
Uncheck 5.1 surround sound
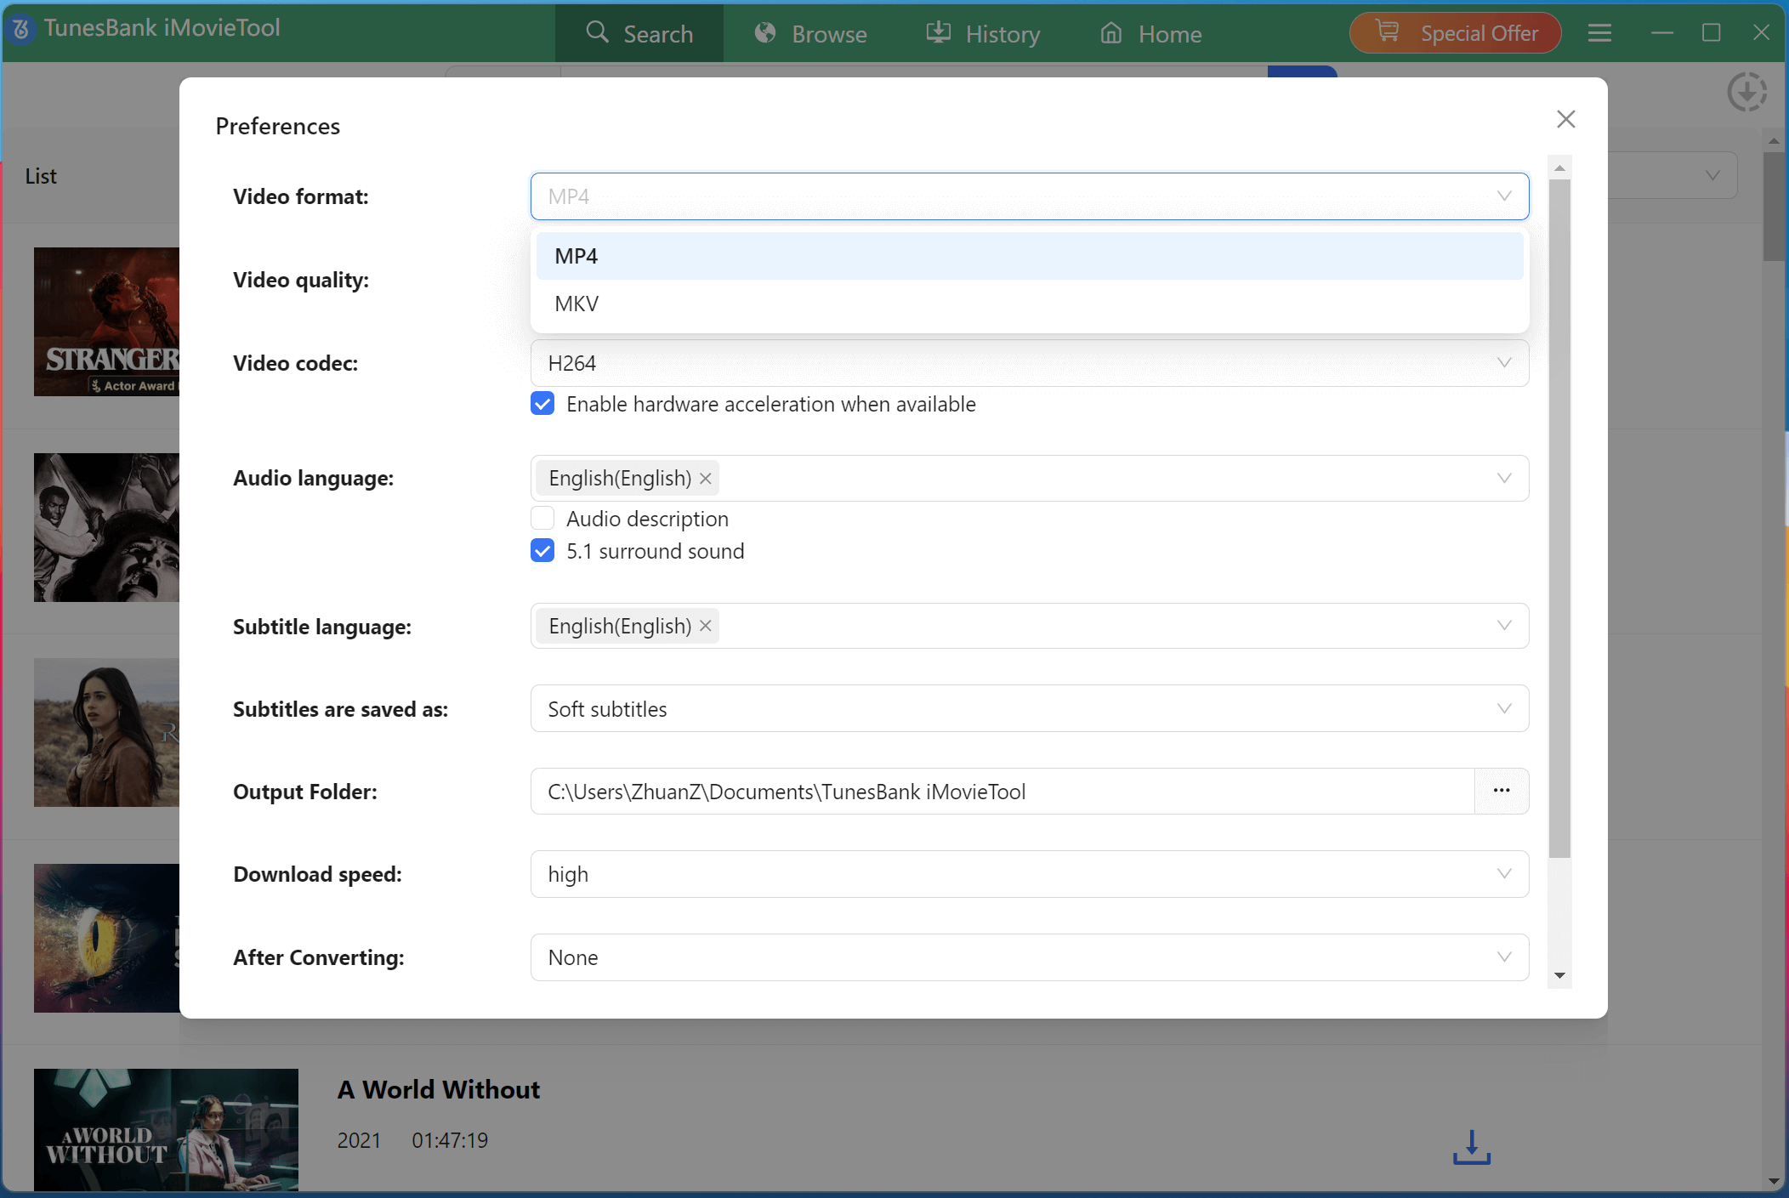(x=542, y=551)
